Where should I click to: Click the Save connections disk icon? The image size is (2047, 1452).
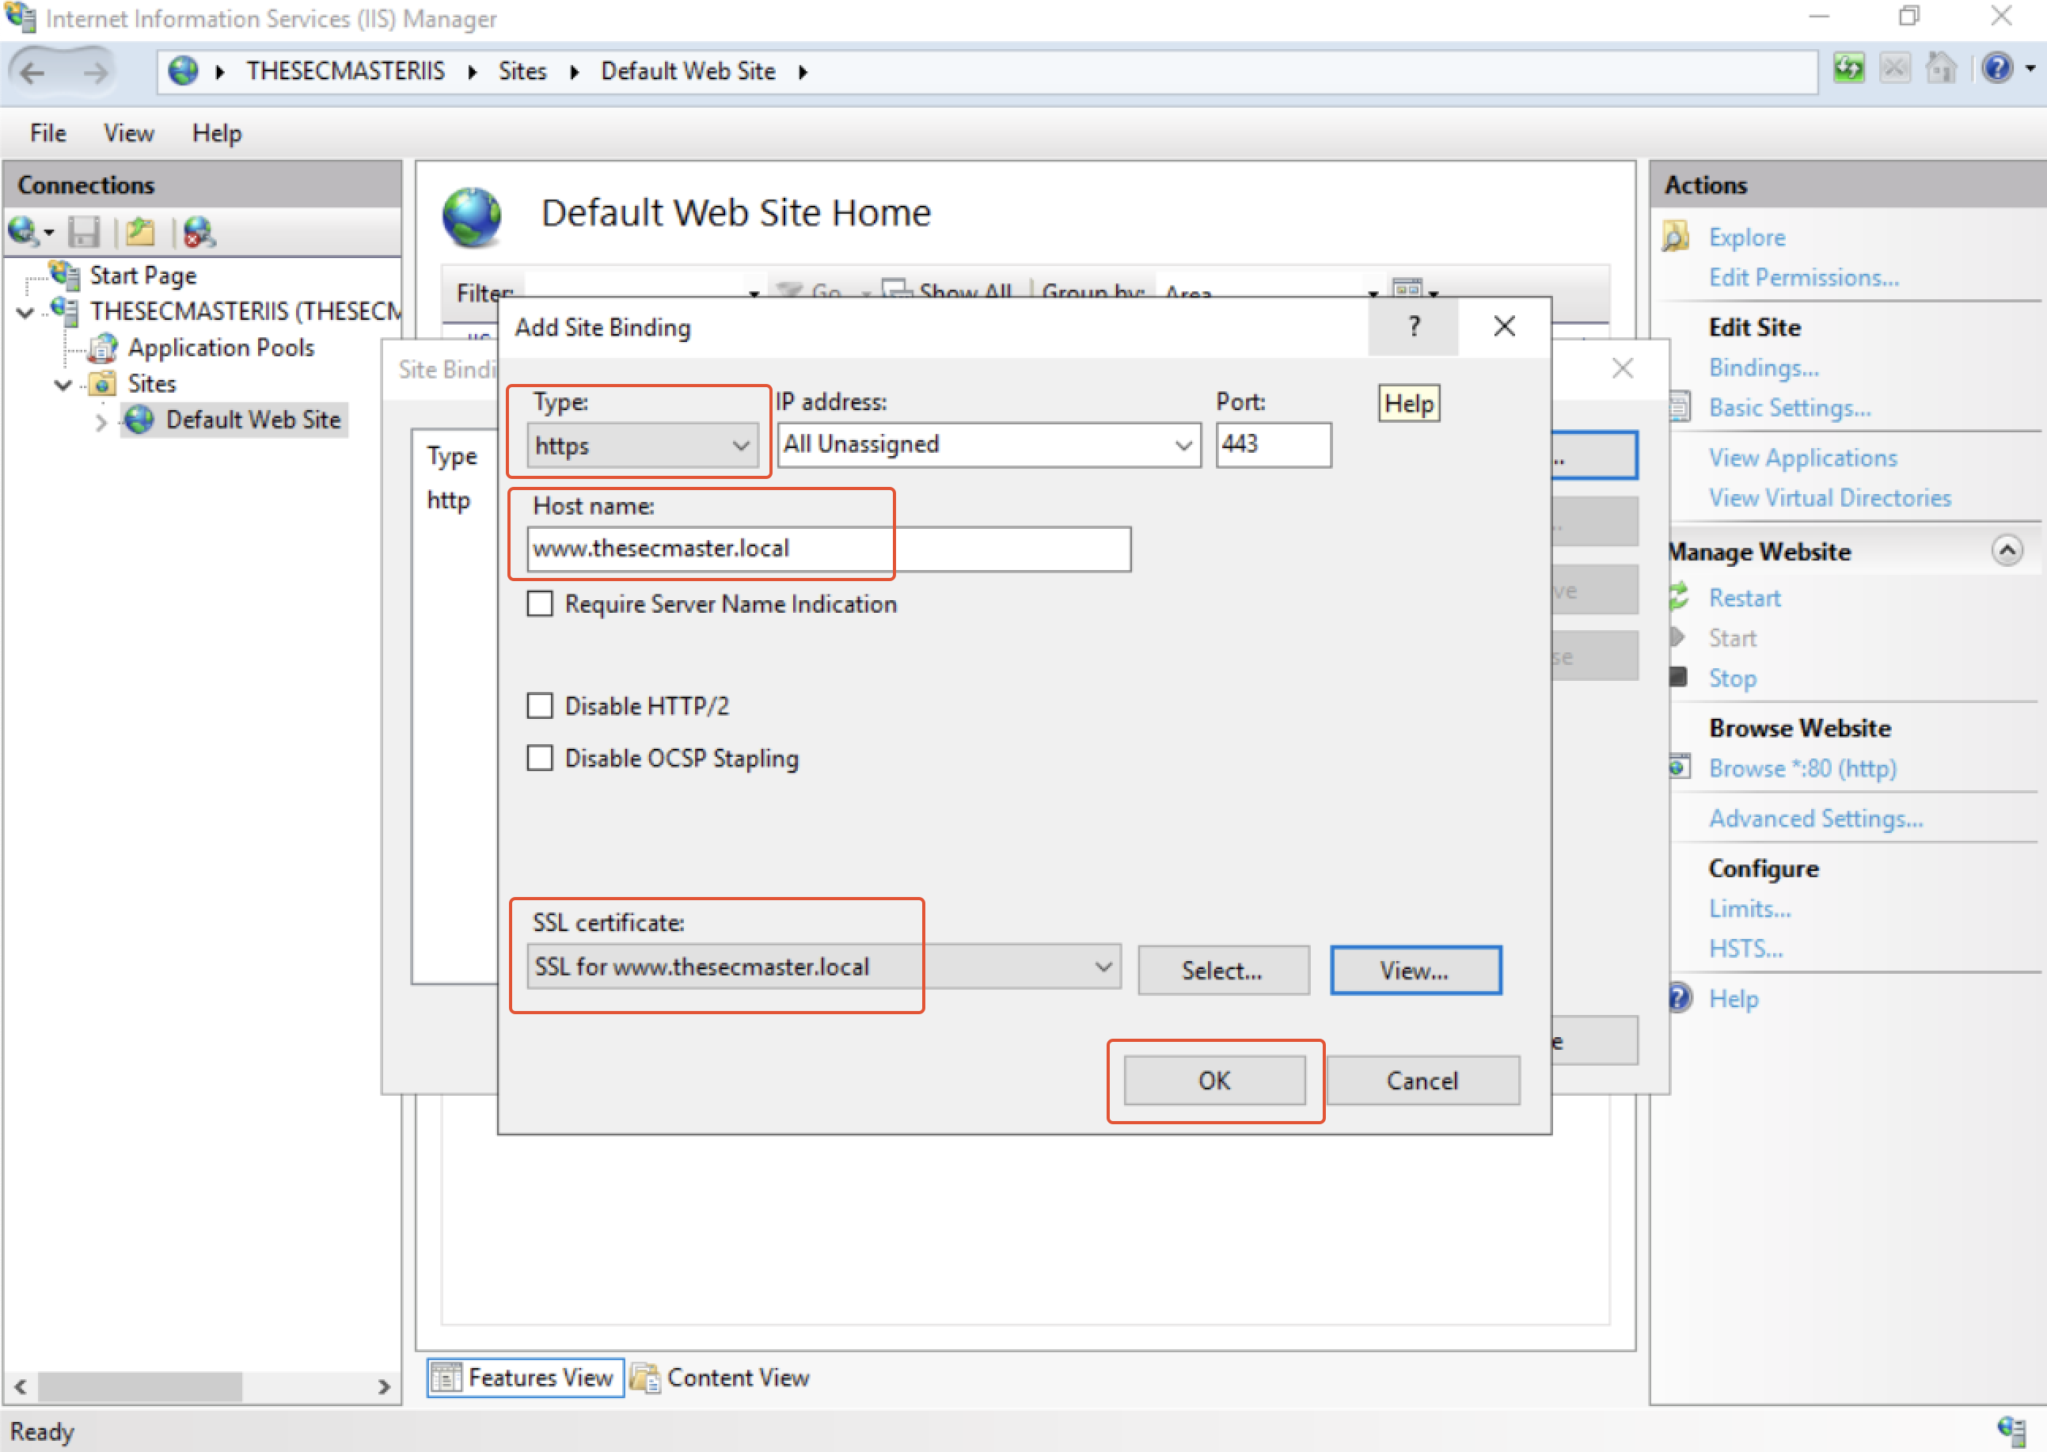coord(85,233)
